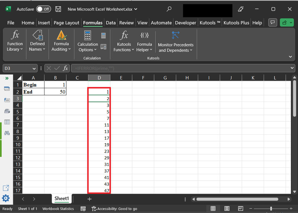Click the Kutools Functions fx icon
This screenshot has width=298, height=213.
click(124, 35)
